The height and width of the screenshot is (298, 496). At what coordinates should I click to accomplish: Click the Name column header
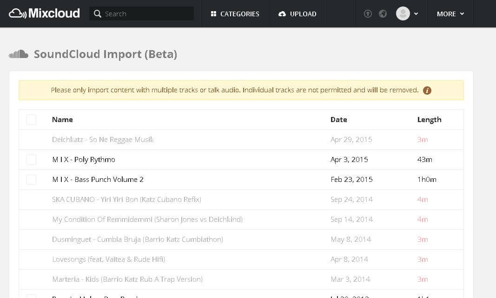tap(62, 120)
